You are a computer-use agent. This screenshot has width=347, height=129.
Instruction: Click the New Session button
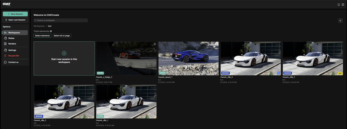(x=15, y=14)
